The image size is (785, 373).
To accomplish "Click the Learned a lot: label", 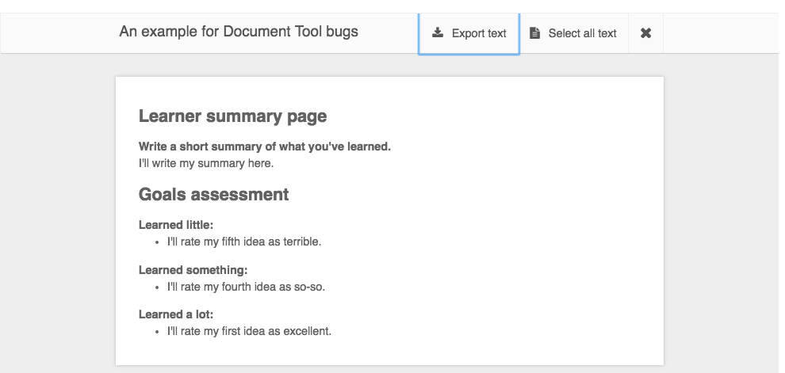I will pyautogui.click(x=176, y=314).
